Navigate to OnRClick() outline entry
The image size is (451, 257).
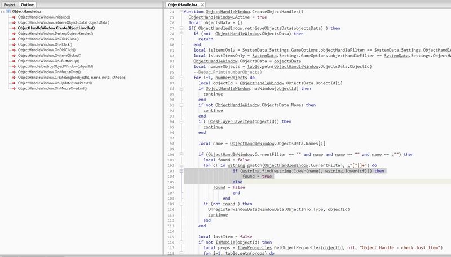pyautogui.click(x=45, y=44)
